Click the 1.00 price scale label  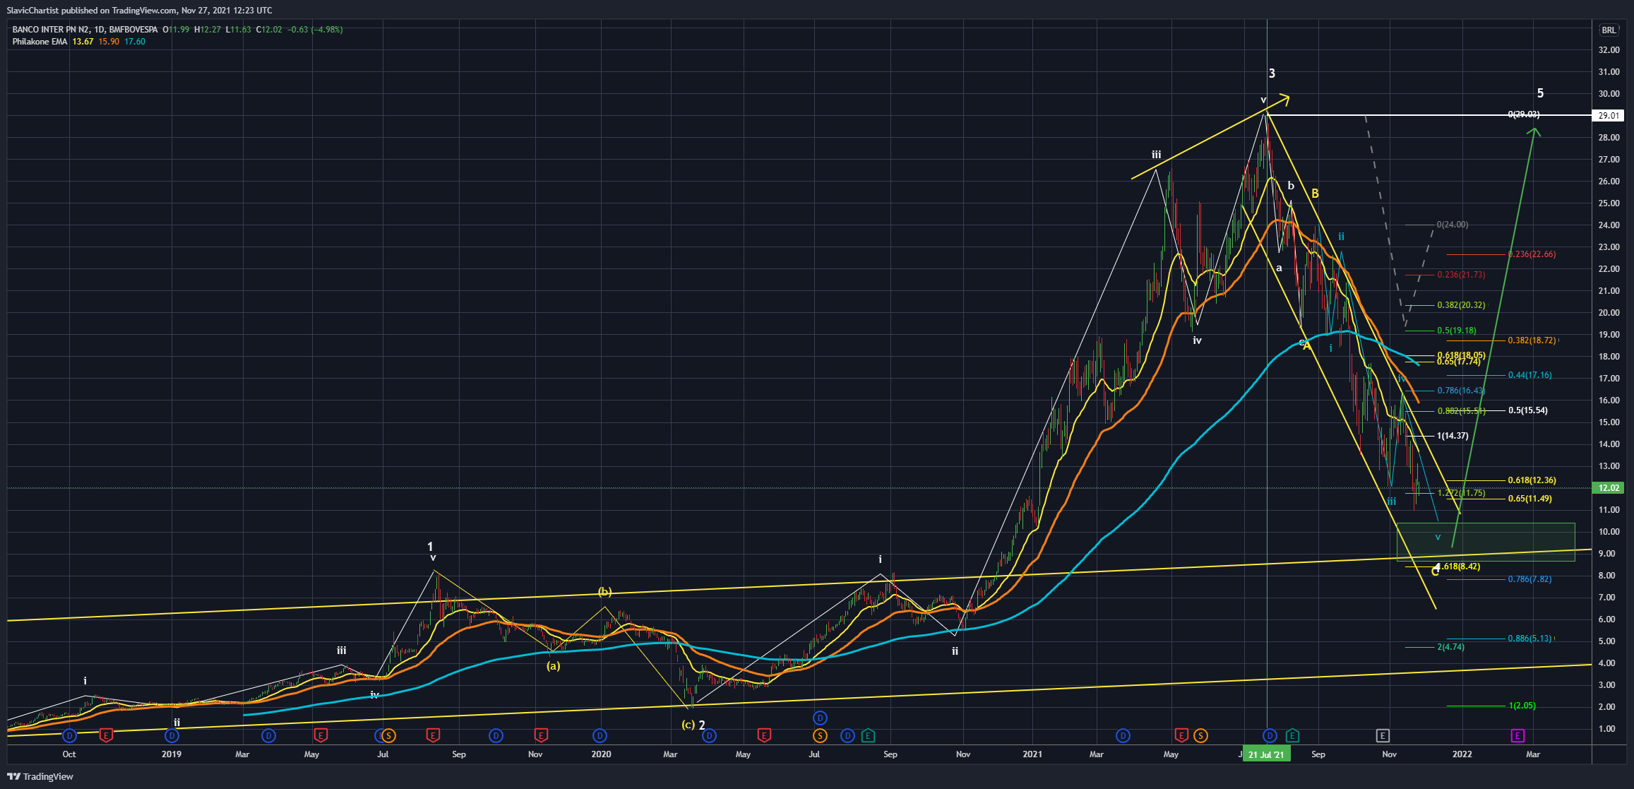(1611, 728)
